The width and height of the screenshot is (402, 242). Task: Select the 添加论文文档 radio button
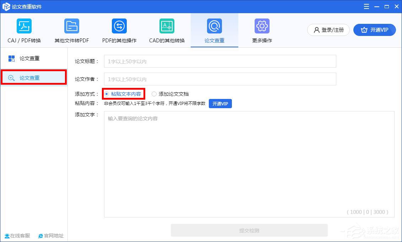[x=154, y=94]
